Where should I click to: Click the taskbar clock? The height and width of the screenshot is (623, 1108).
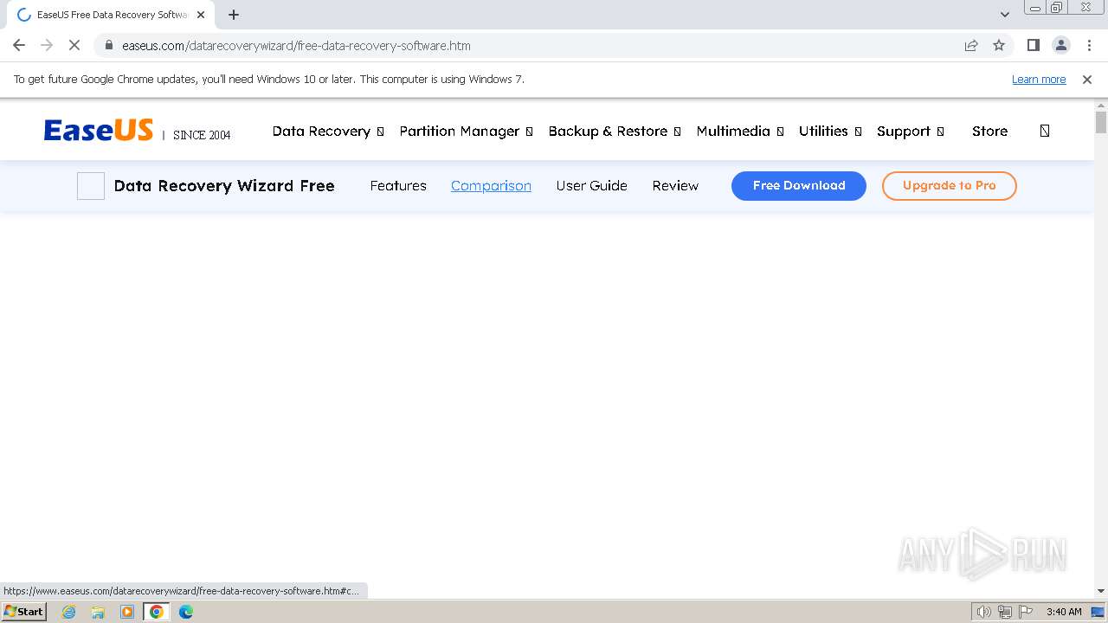coord(1064,612)
